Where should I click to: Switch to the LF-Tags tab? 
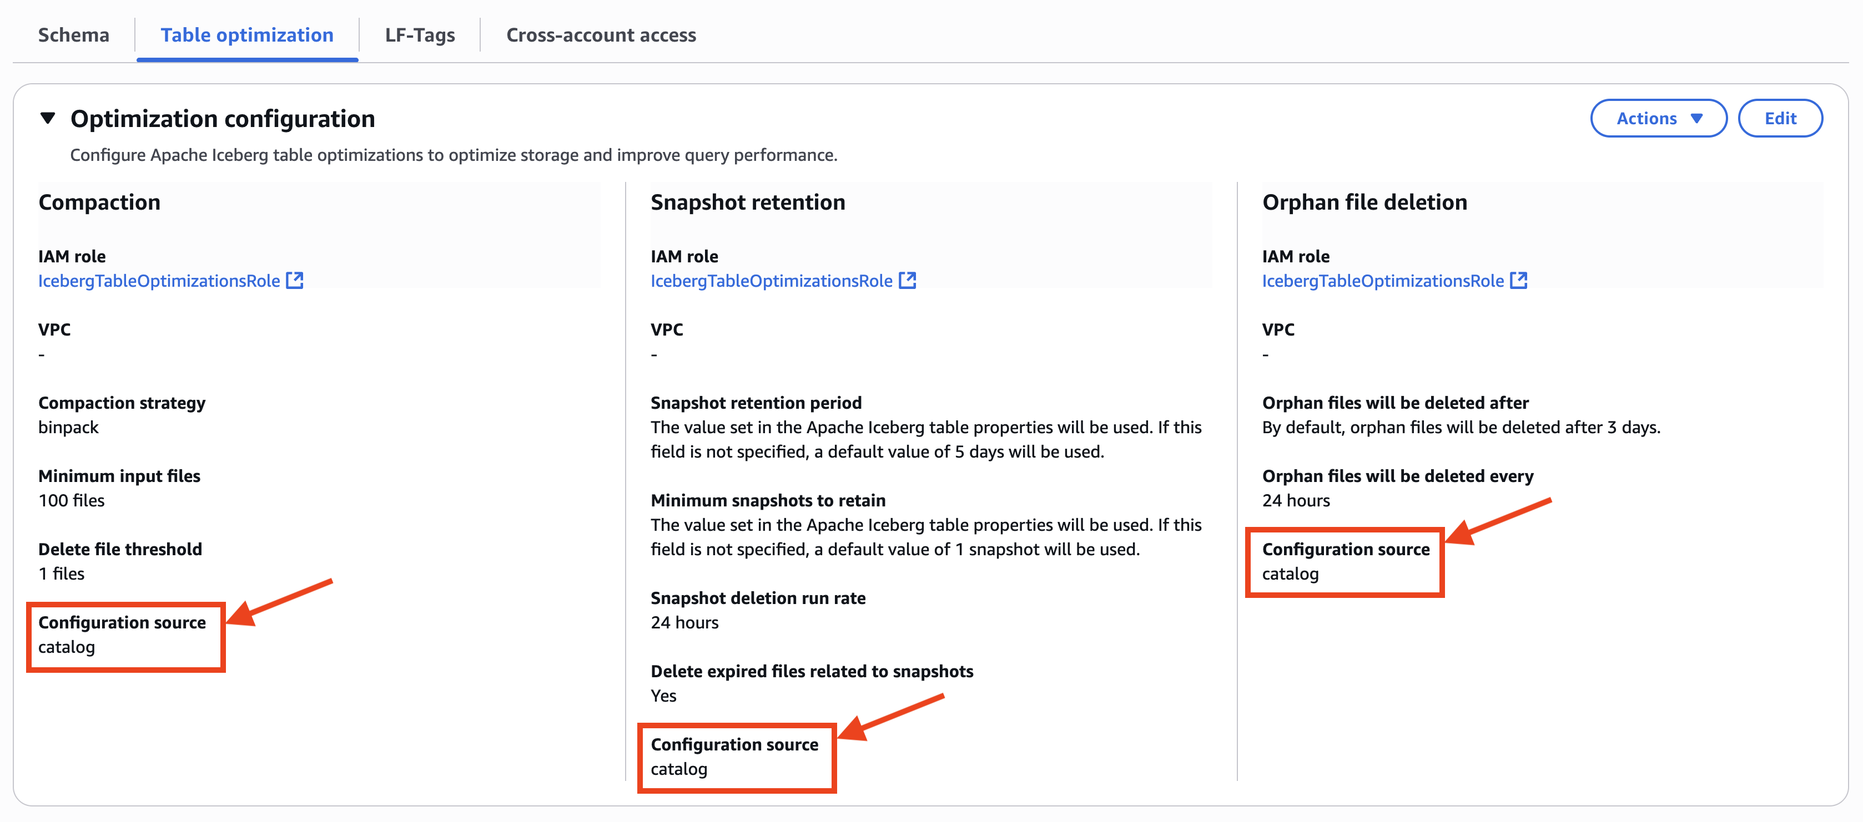[x=420, y=35]
